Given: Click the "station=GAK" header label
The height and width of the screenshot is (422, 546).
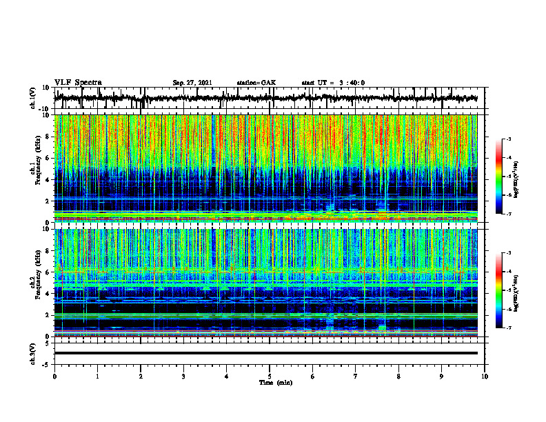Looking at the screenshot, I should 256,83.
